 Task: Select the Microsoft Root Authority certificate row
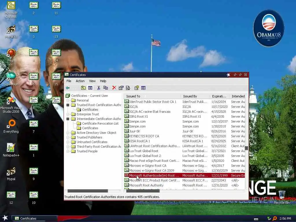click(x=184, y=185)
